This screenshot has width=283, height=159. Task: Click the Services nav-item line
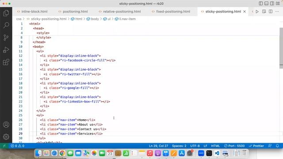pos(71,133)
